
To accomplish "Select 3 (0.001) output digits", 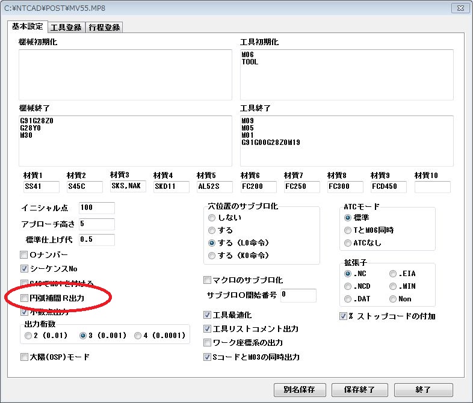I will coord(83,336).
